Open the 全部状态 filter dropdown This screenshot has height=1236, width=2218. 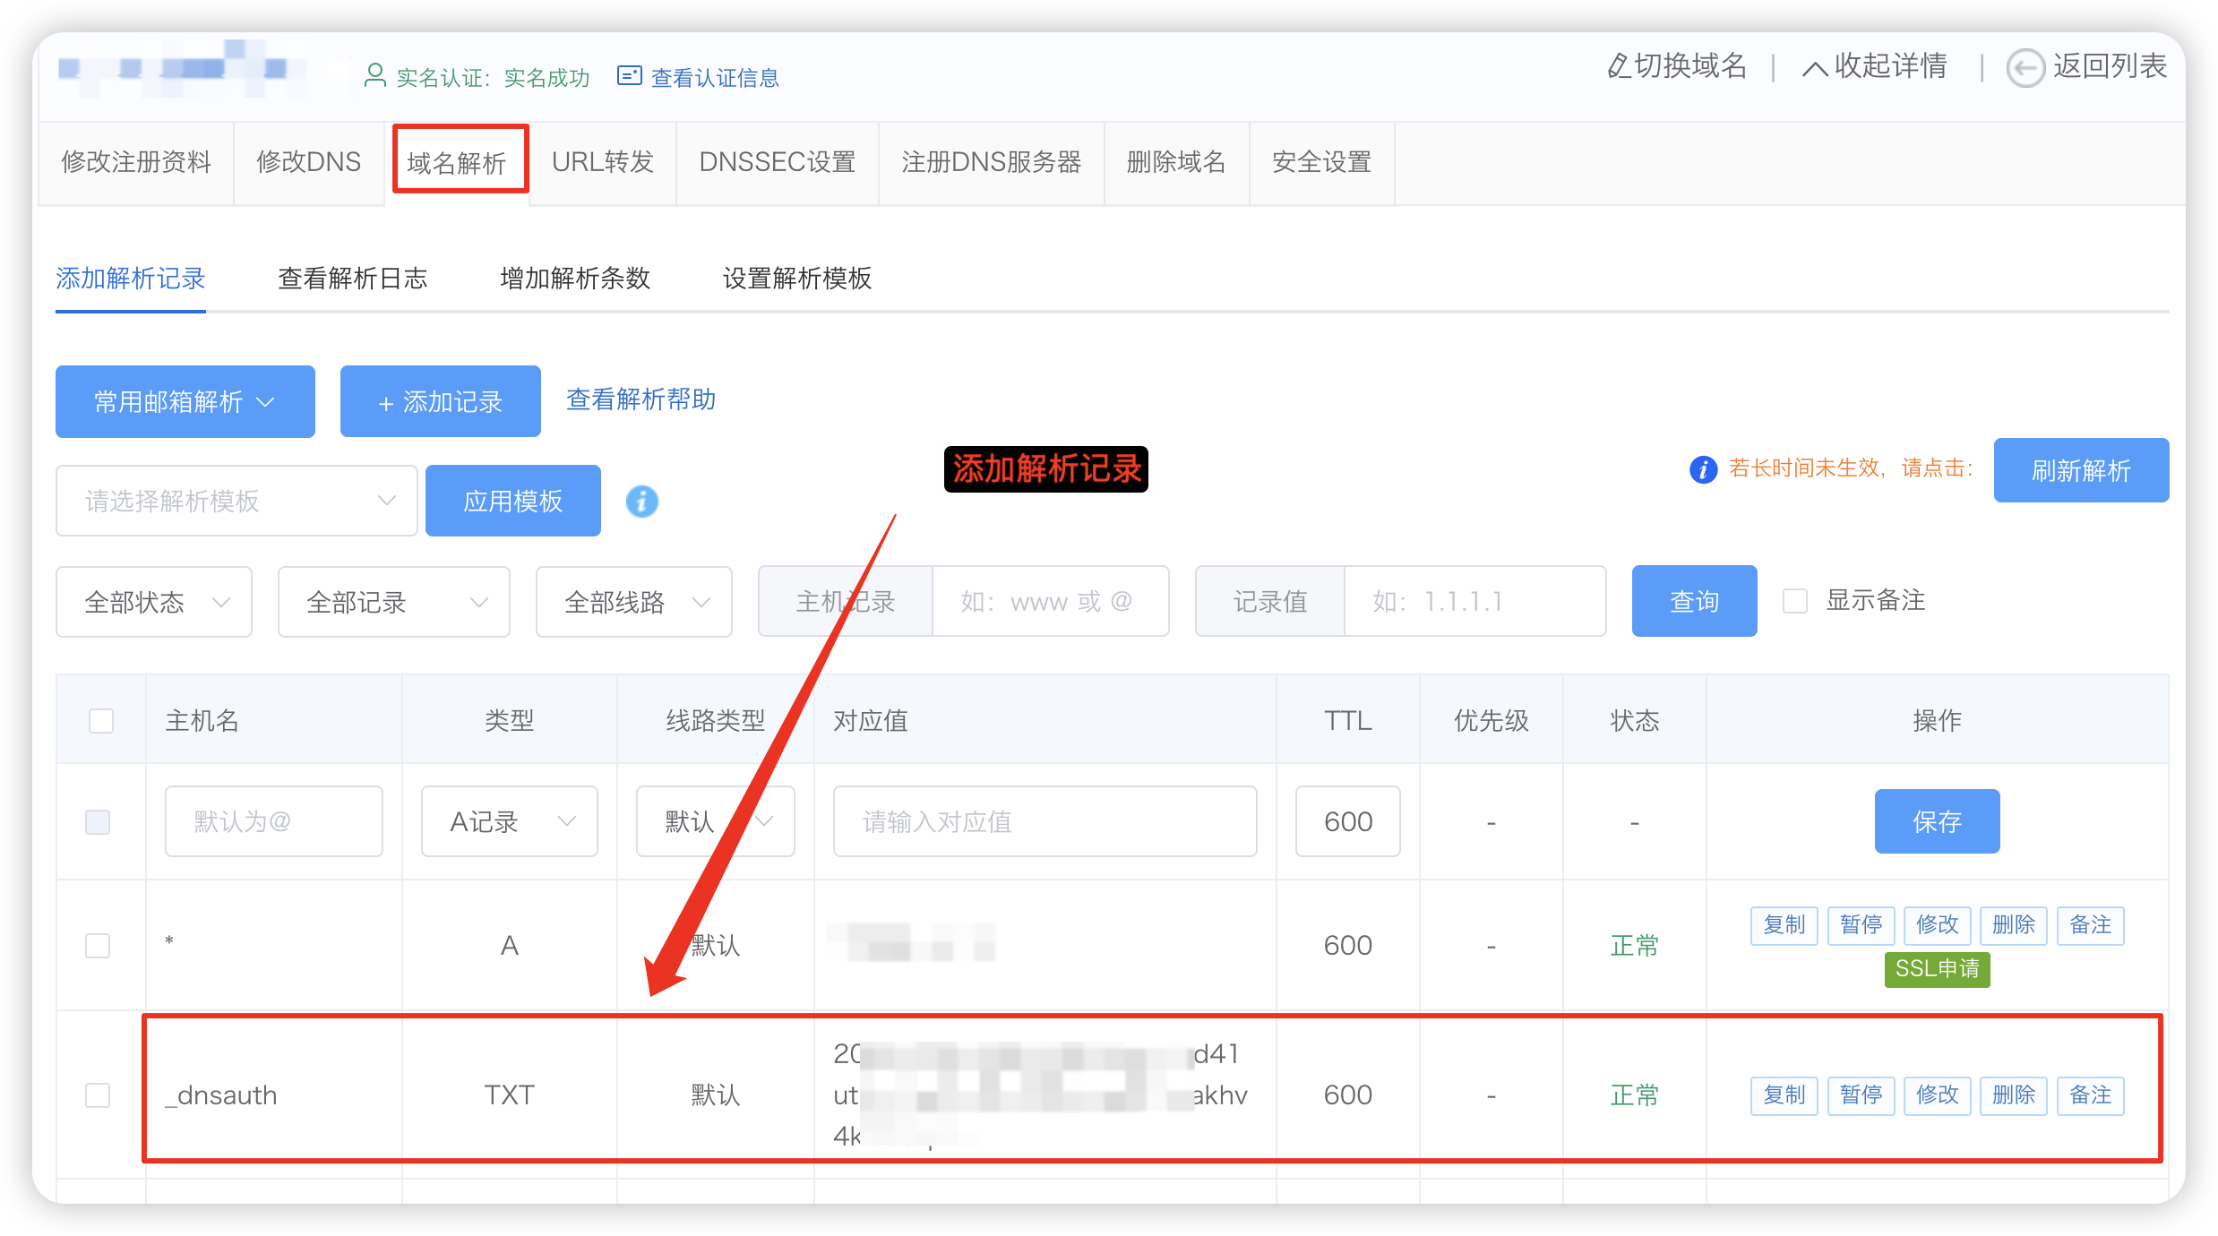[x=154, y=602]
